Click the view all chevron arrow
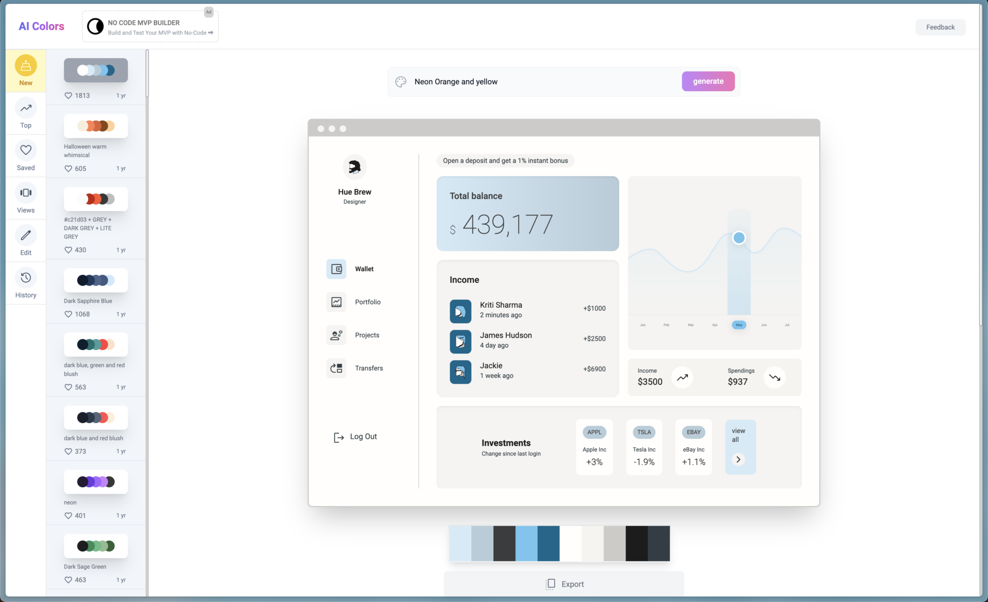This screenshot has width=988, height=602. click(738, 459)
